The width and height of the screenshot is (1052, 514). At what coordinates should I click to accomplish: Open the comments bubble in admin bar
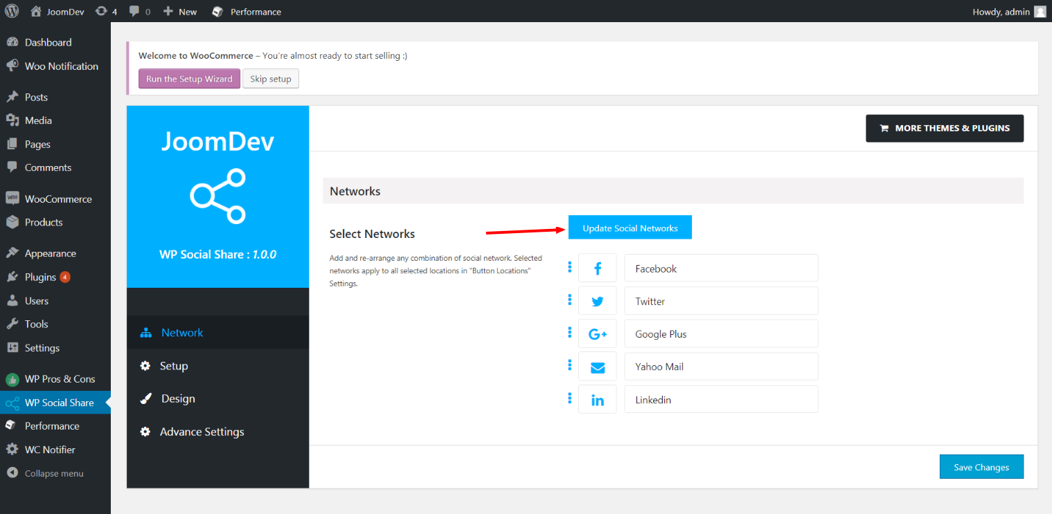click(139, 12)
